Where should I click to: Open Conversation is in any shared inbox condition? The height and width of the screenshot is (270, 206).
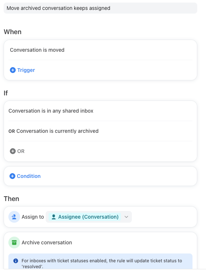point(100,111)
